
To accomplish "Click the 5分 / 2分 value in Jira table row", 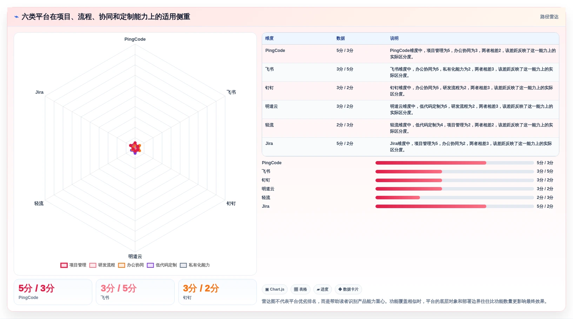I will click(x=345, y=144).
